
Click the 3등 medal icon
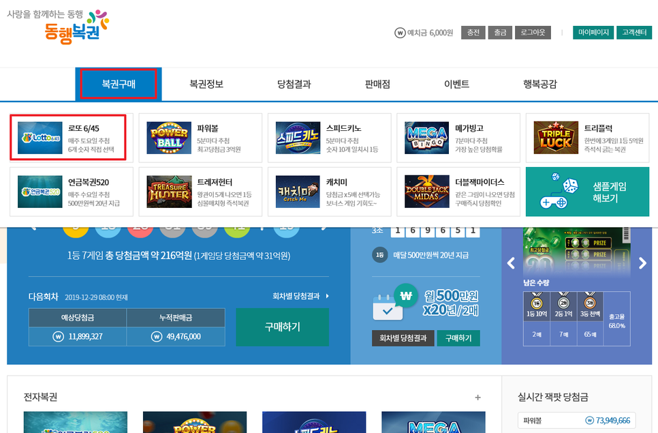pyautogui.click(x=590, y=302)
